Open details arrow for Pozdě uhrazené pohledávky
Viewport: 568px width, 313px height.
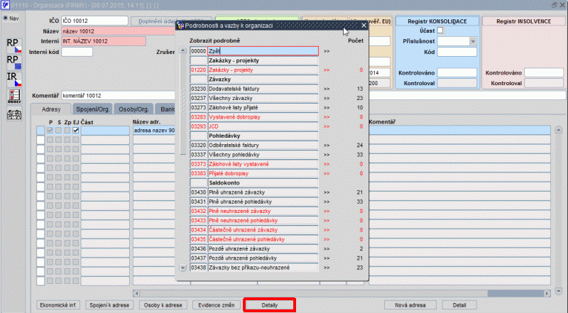click(327, 258)
